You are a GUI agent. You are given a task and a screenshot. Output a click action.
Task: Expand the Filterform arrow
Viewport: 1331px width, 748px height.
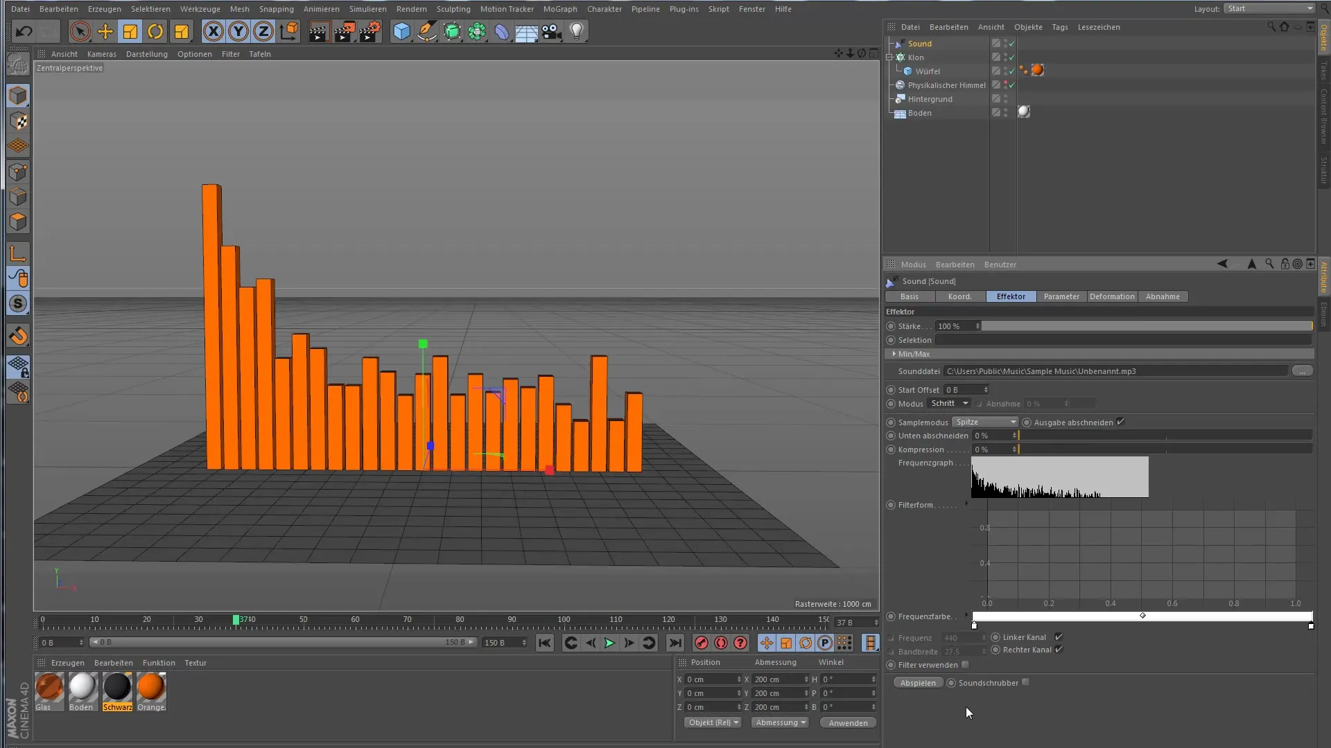coord(966,504)
